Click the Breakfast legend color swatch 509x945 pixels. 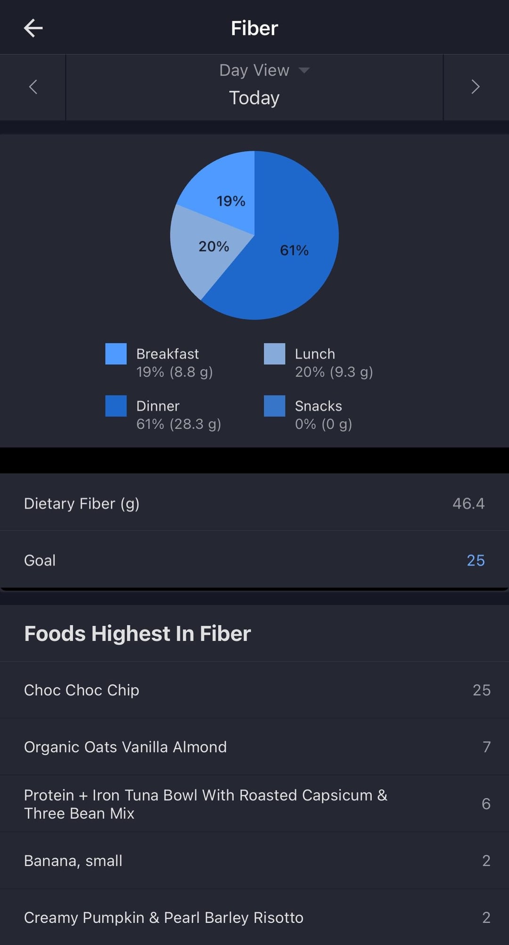(x=116, y=354)
